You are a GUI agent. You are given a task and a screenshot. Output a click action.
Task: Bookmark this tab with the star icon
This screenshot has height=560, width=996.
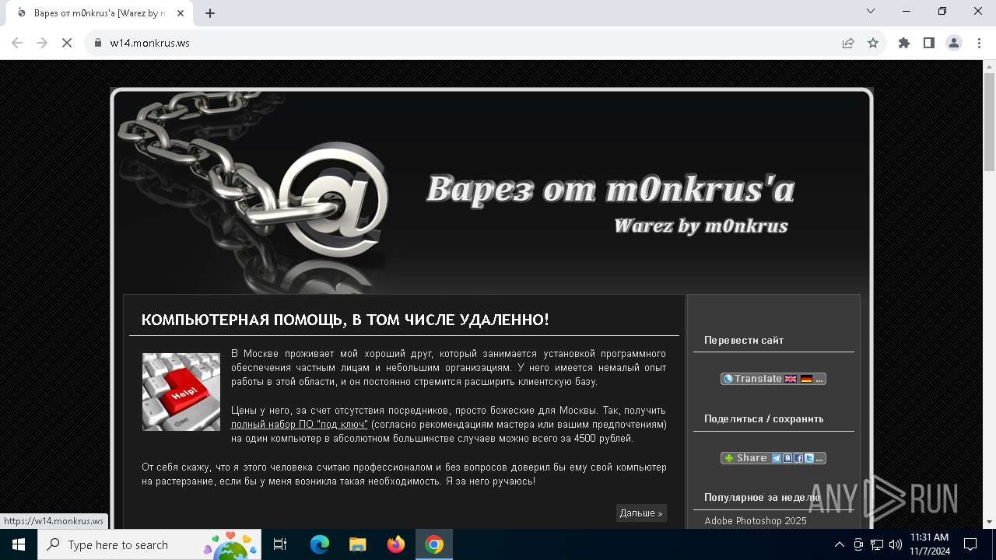(873, 43)
